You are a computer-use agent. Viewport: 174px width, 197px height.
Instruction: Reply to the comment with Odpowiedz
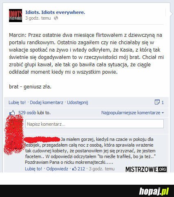(x=57, y=169)
